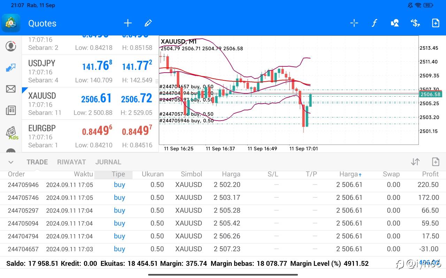Tap the open price 2 507.23
446x278 pixels.
(227, 249)
